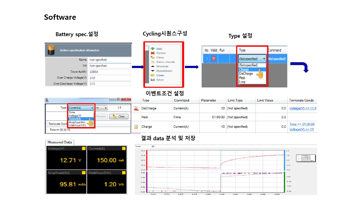Click the DisCharge row battery icon
This screenshot has height=200, width=357.
136,108
